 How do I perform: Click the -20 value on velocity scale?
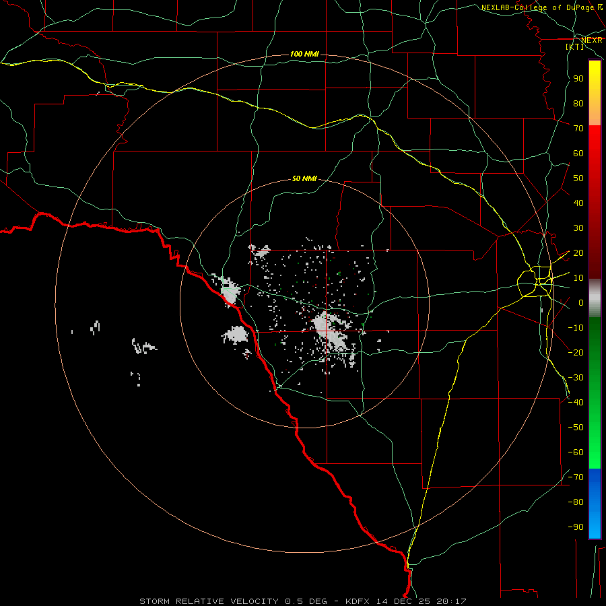tap(576, 353)
